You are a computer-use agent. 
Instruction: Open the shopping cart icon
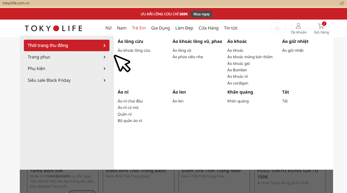(321, 26)
